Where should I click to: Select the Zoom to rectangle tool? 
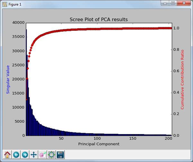point(42,155)
